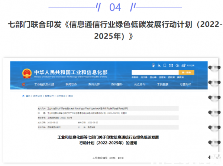The height and width of the screenshot is (166, 223).
Task: Click inside the site search box
Action: click(155, 72)
